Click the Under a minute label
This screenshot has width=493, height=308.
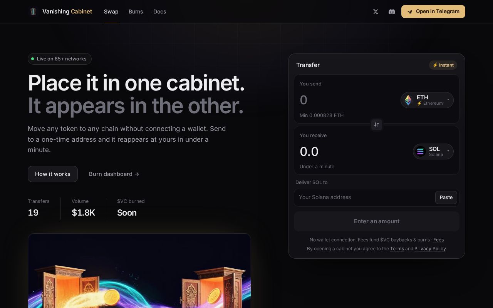tap(317, 167)
